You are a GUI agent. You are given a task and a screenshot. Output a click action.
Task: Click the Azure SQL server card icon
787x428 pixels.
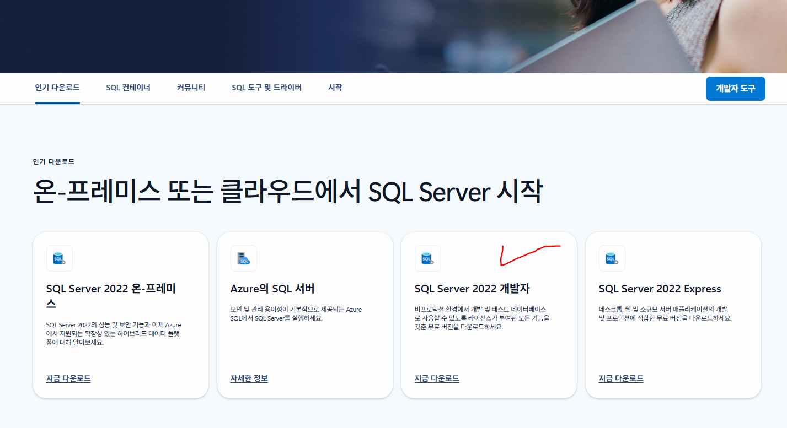(244, 258)
